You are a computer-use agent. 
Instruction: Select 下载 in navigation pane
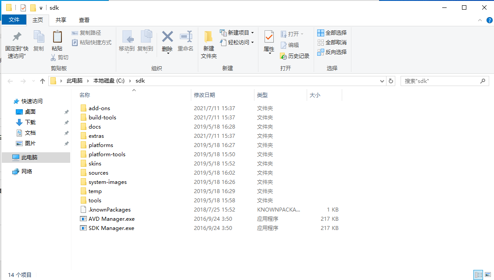30,122
